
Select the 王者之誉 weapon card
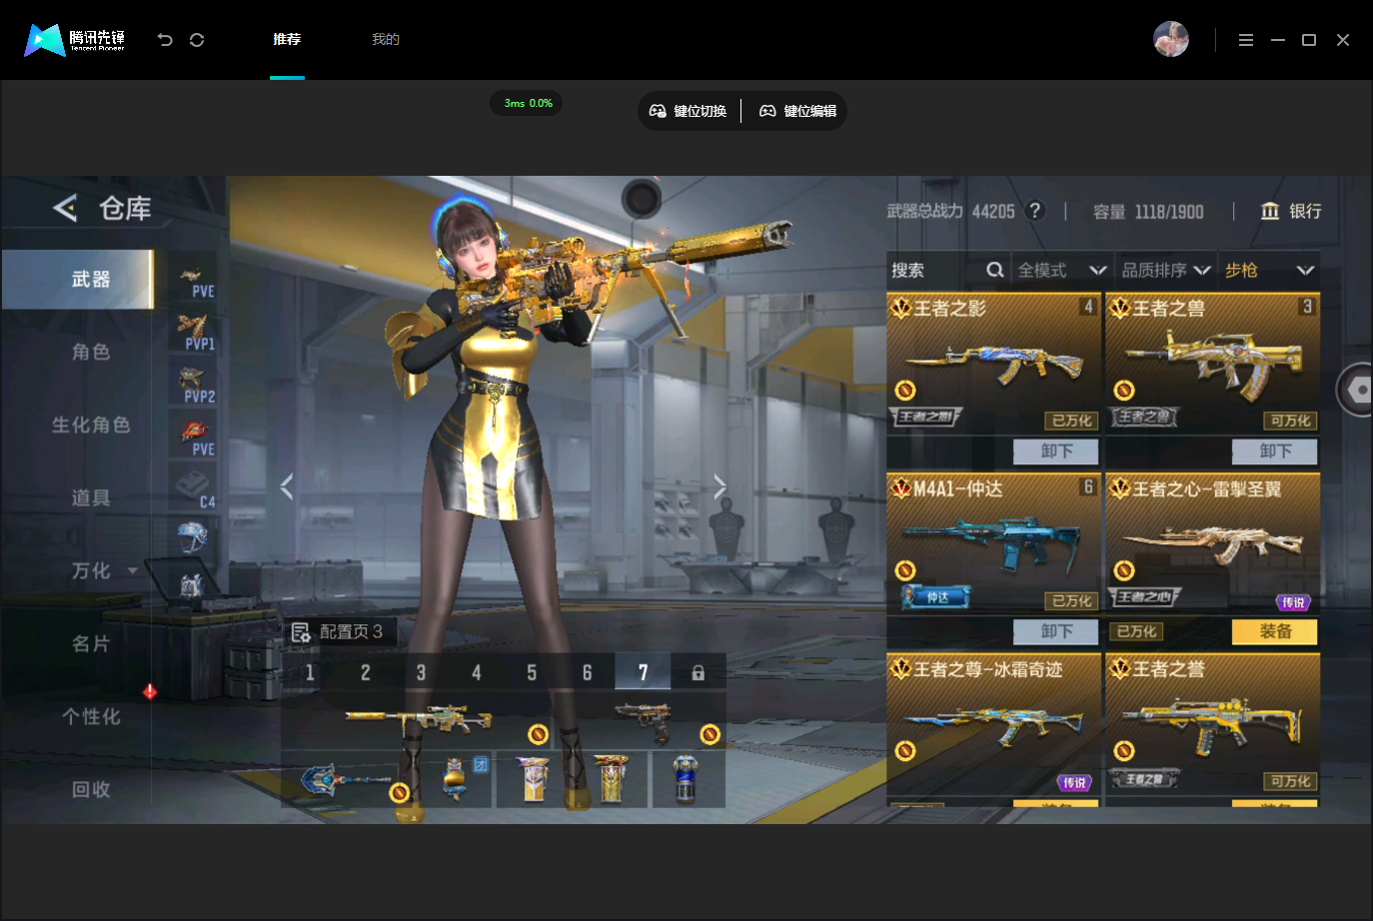(x=1213, y=724)
